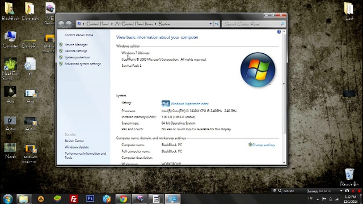Open Control Panel help question mark icon

279,32
